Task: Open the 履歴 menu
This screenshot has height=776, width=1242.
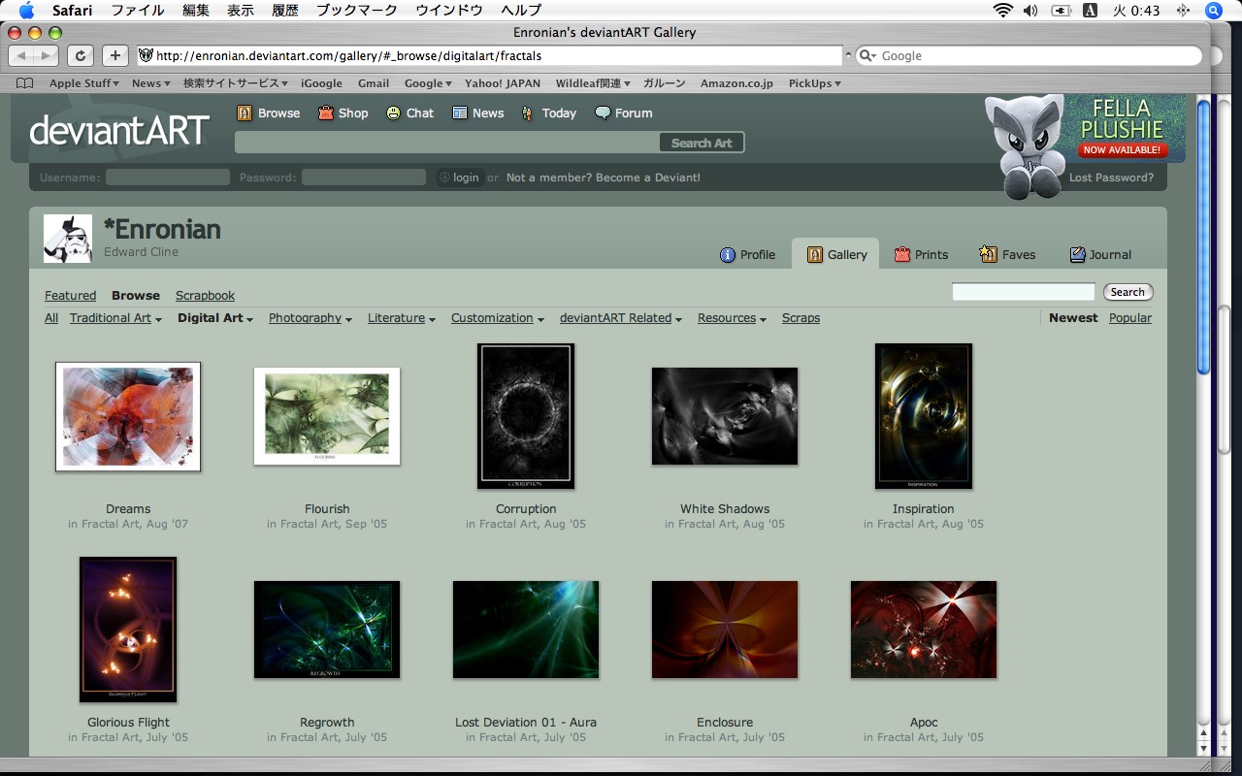Action: click(285, 11)
